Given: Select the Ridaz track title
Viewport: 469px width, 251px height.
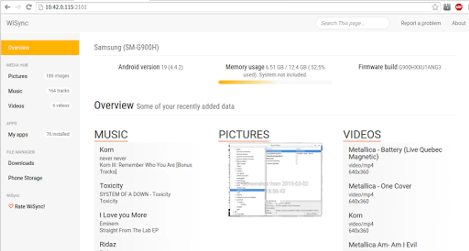Looking at the screenshot, I should pos(108,244).
